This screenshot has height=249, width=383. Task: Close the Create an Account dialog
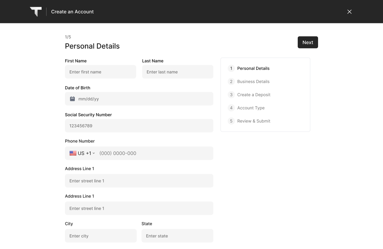pos(349,12)
